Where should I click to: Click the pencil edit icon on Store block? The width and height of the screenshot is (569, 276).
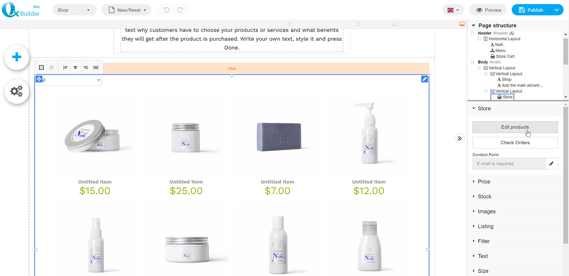(x=425, y=79)
